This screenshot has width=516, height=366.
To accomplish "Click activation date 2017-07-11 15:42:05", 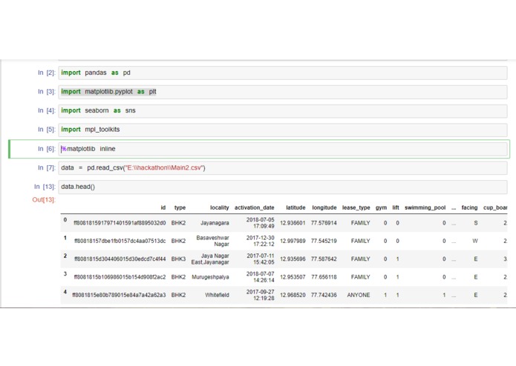I will (x=261, y=259).
